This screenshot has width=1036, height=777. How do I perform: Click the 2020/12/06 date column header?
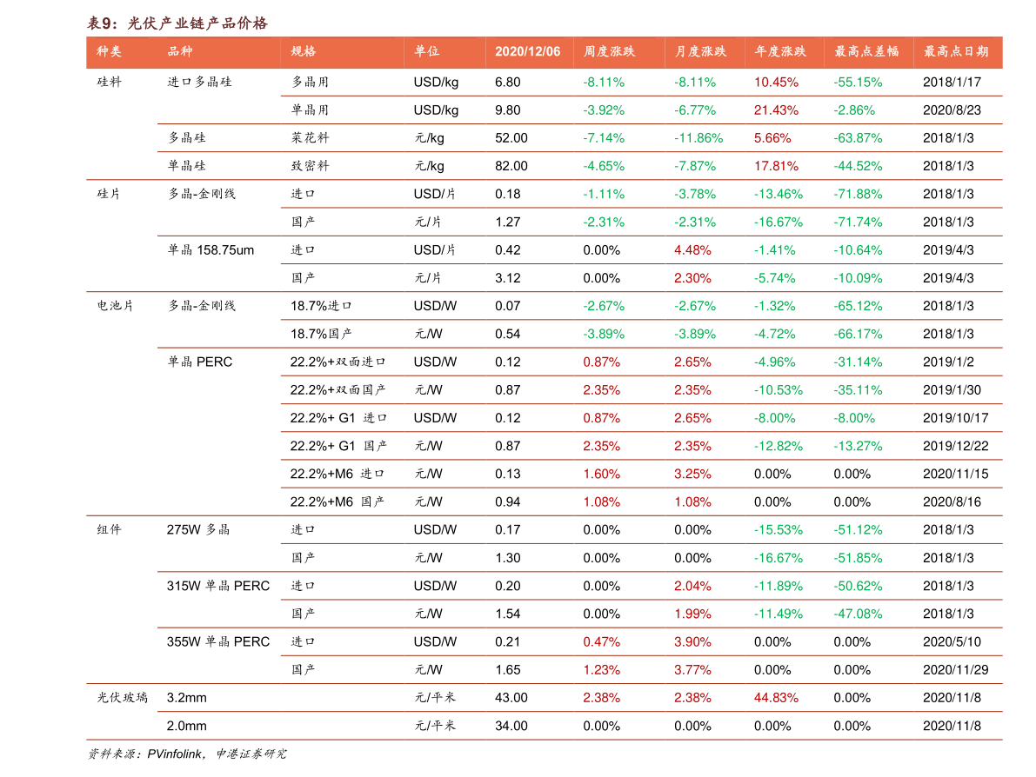[527, 51]
